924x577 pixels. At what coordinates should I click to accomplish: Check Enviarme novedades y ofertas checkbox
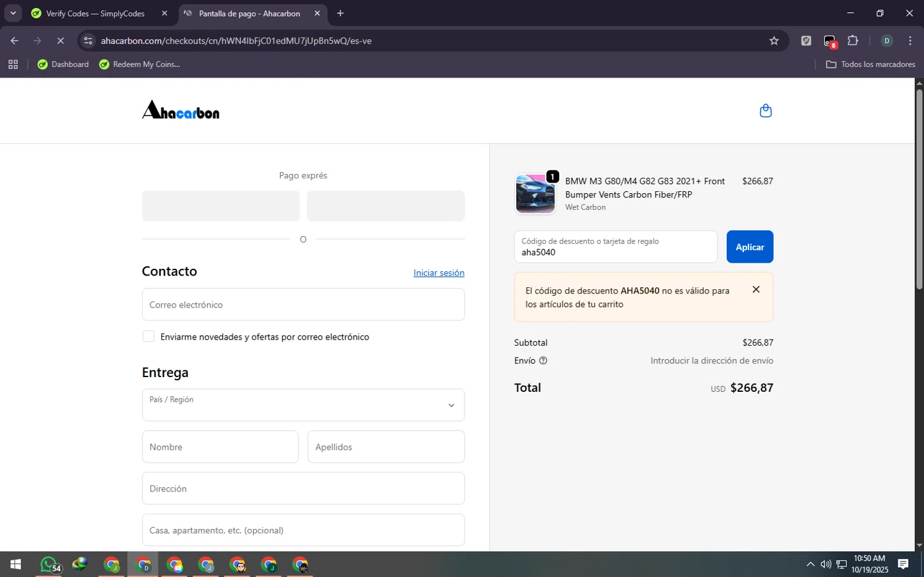148,336
